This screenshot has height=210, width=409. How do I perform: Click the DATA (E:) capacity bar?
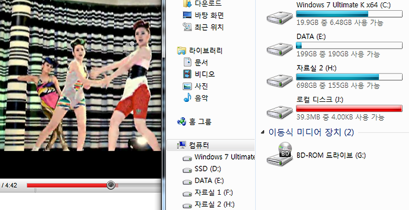(349, 45)
